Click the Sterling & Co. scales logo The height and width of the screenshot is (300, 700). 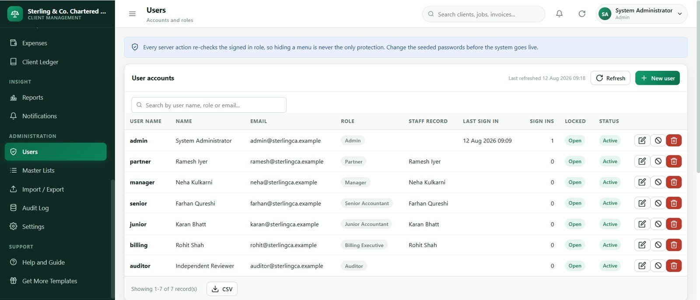pos(15,14)
